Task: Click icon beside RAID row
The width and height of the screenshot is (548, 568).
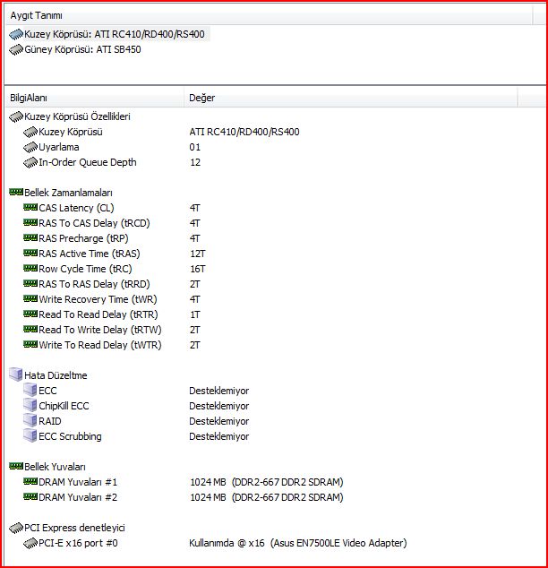Action: pos(30,420)
